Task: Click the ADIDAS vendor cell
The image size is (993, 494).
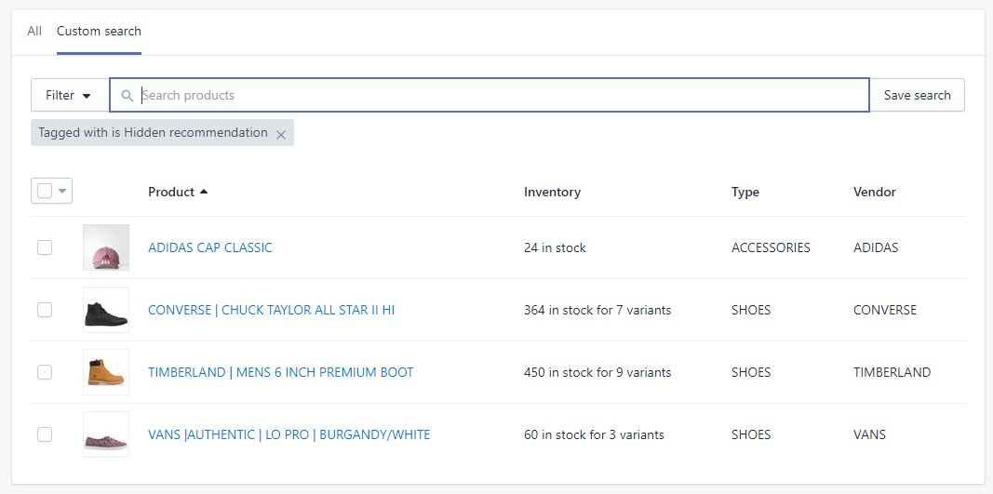Action: coord(876,247)
